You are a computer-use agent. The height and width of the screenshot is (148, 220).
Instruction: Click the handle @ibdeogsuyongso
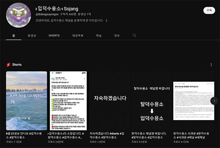47,14
